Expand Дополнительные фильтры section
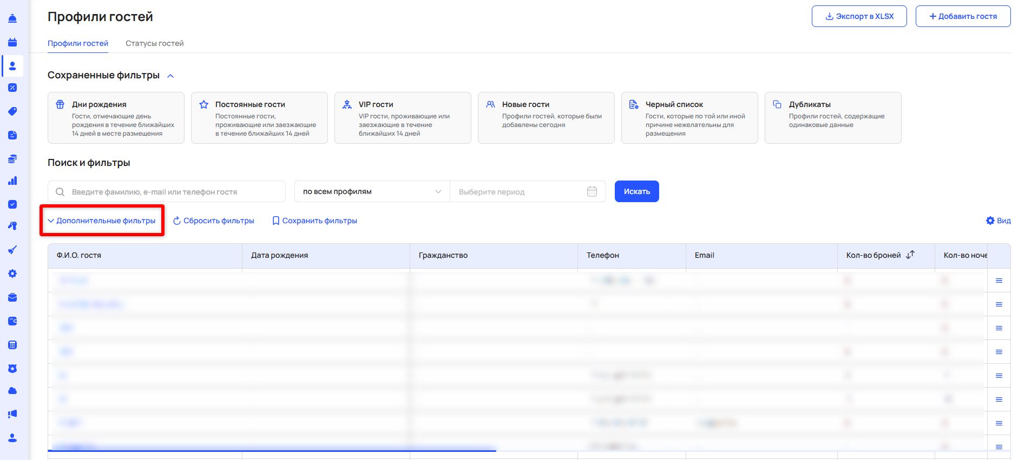This screenshot has height=460, width=1025. pos(102,221)
